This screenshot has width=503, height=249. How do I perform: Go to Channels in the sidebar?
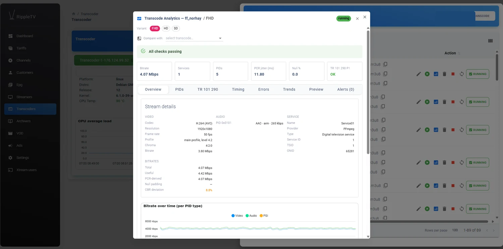point(30,60)
